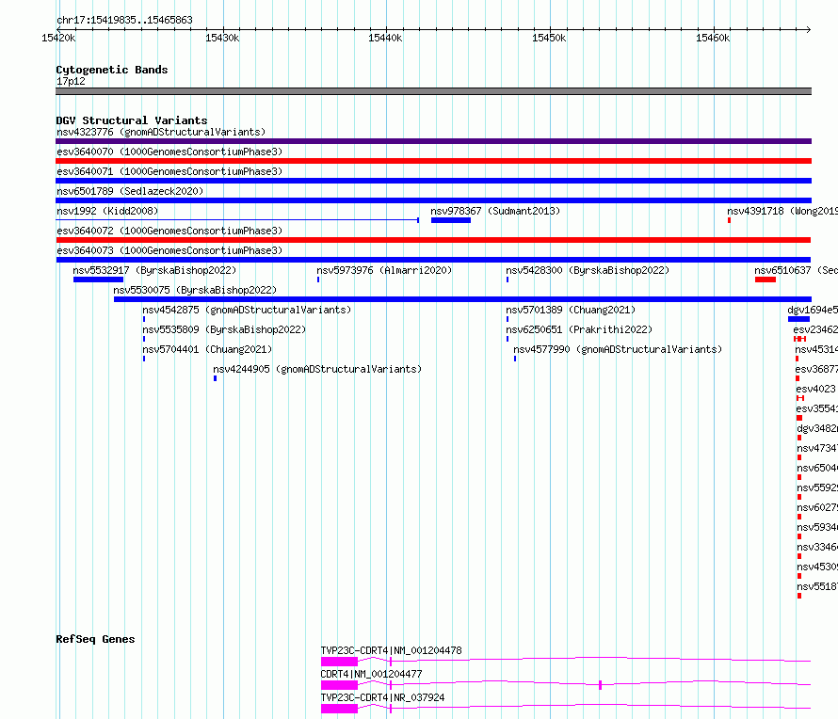Open the nsv5530075 (ByrskaBishop2022) label
838x719 pixels.
point(195,290)
